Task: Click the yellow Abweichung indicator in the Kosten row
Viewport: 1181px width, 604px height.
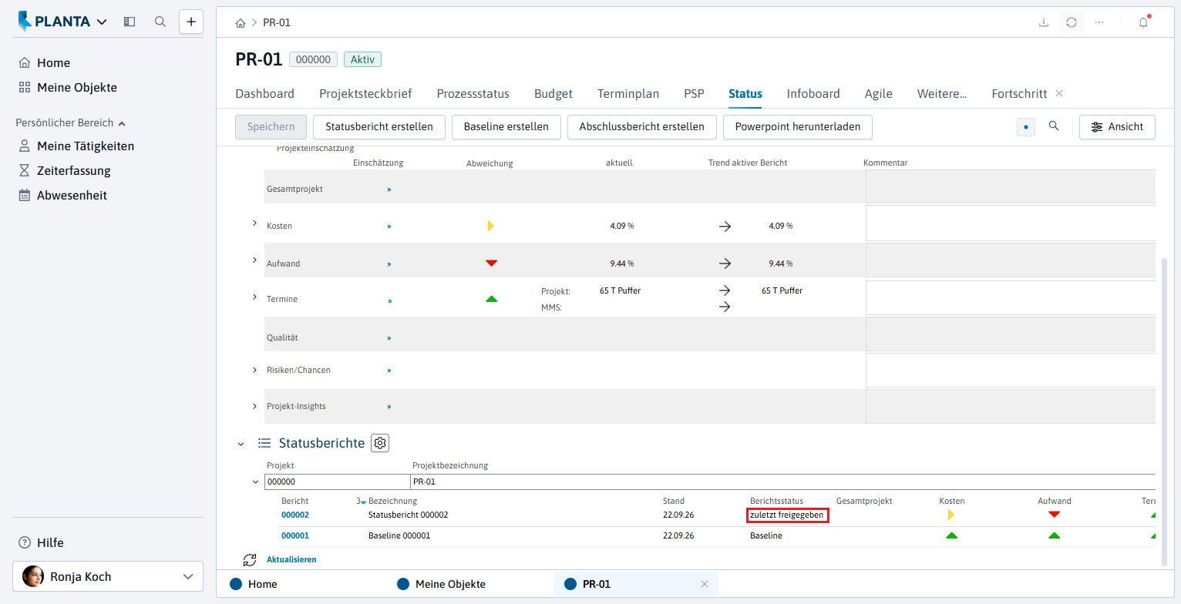Action: (490, 226)
